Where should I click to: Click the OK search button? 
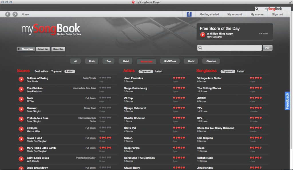268,48
